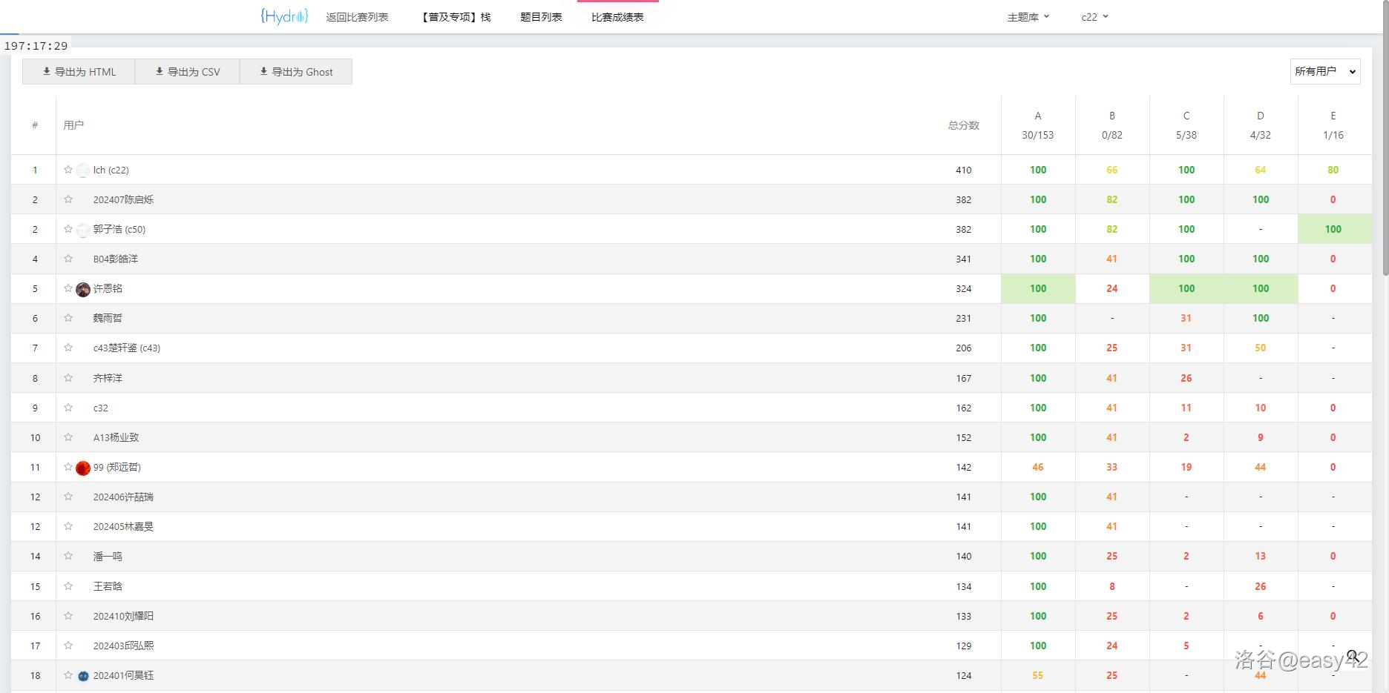This screenshot has height=693, width=1389.
Task: Click 202401何昊钰's avatar icon
Action: pyautogui.click(x=83, y=676)
